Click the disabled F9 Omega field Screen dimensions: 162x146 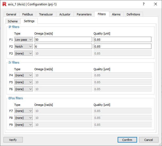point(63,124)
